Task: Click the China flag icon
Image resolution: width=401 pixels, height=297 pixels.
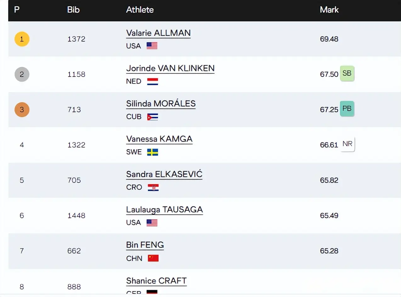Action: tap(153, 258)
